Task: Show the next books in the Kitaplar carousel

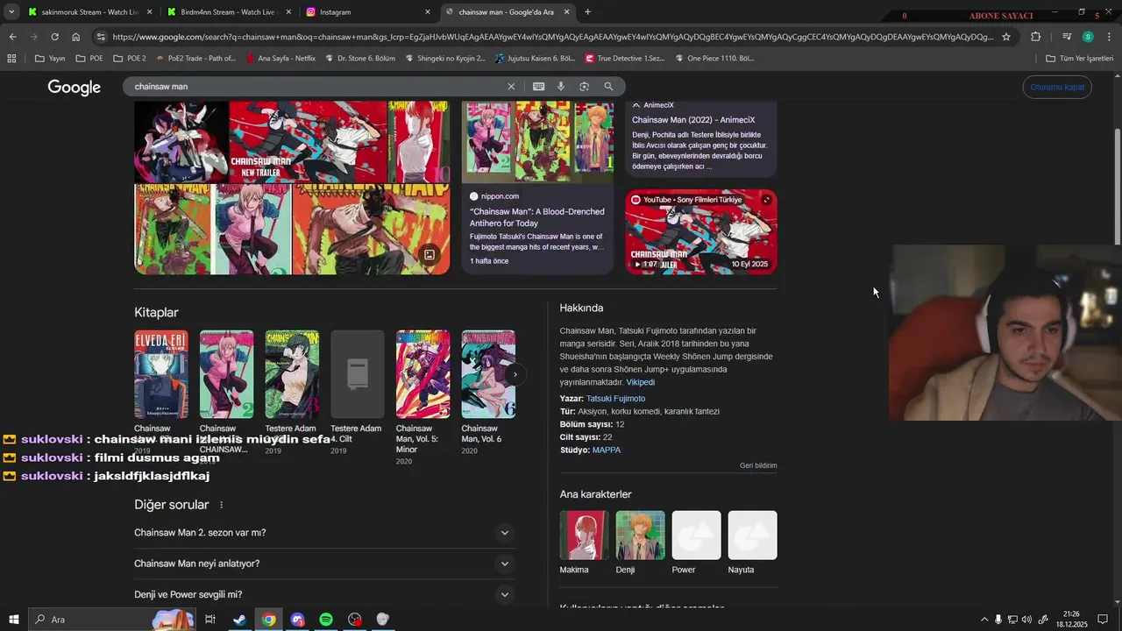Action: coord(515,374)
